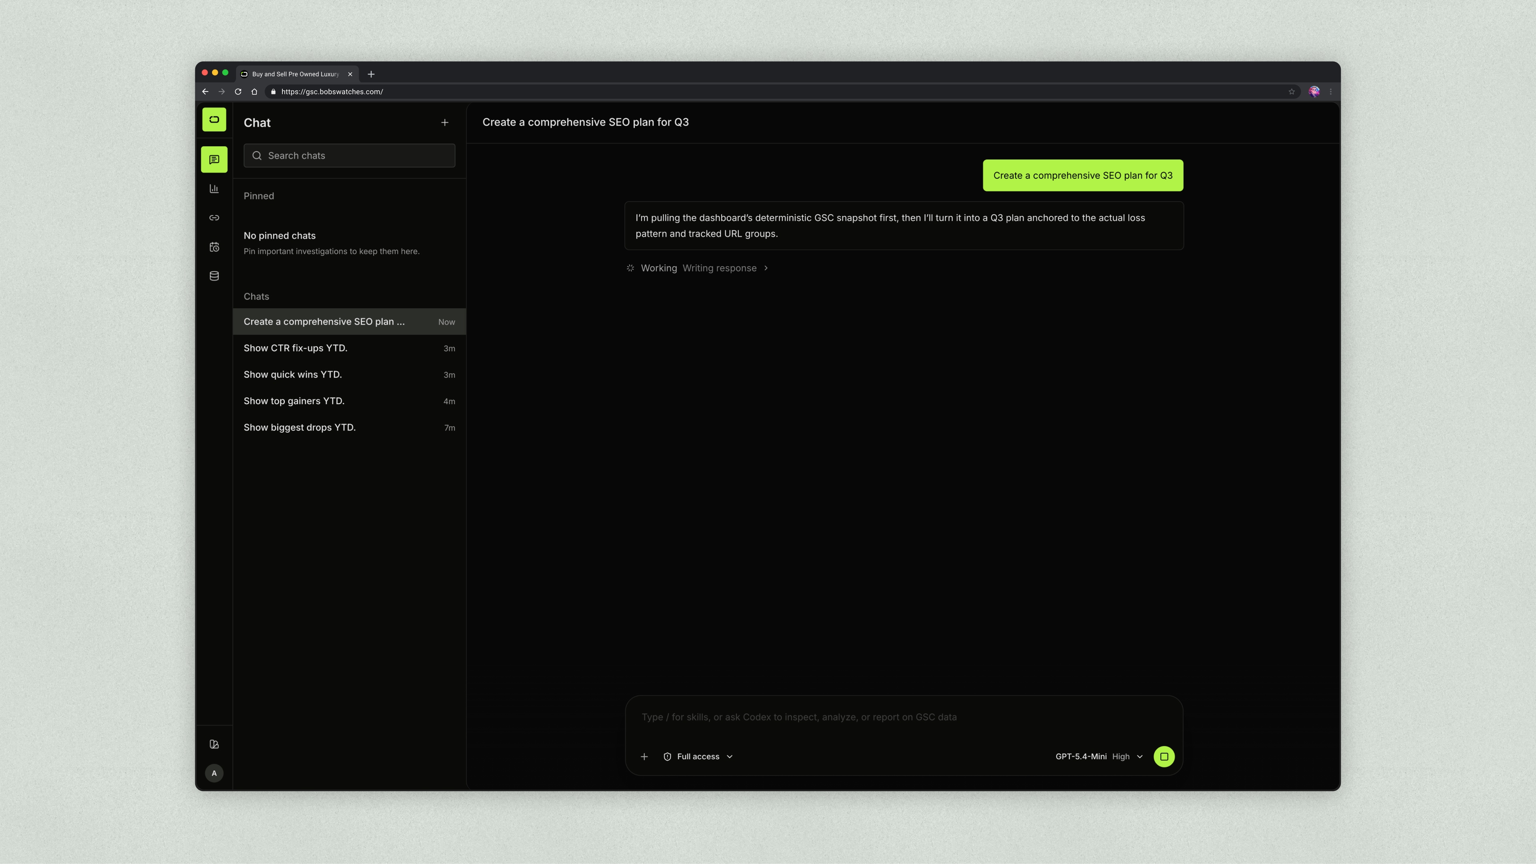Close the Buy and Sell browser tab

tap(350, 74)
